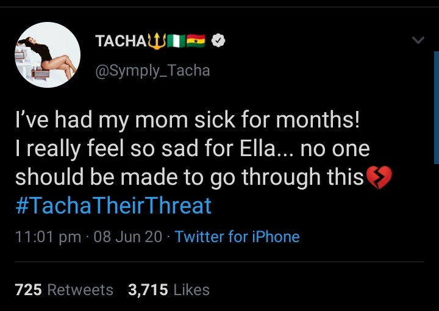Open the @Symply_Tacha handle

(x=152, y=71)
